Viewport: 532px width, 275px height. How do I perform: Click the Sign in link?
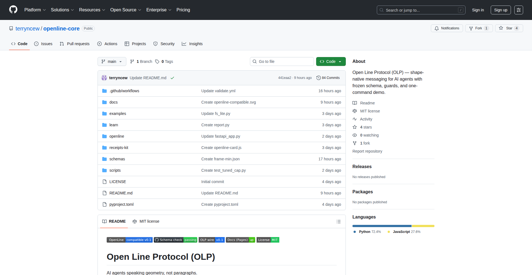(x=478, y=10)
